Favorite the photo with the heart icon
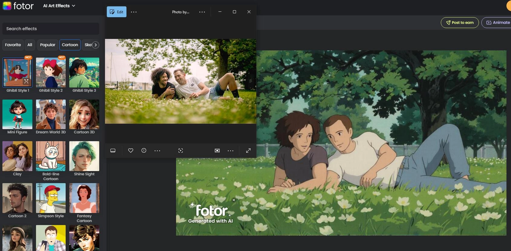The height and width of the screenshot is (251, 511). pyautogui.click(x=131, y=151)
